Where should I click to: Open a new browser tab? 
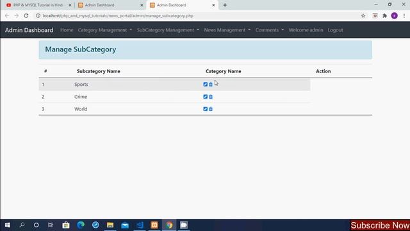tap(225, 5)
